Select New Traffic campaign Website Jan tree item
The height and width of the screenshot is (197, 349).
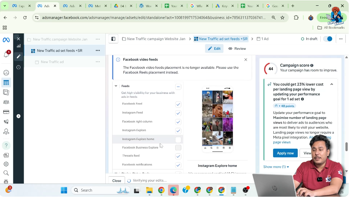pyautogui.click(x=60, y=39)
